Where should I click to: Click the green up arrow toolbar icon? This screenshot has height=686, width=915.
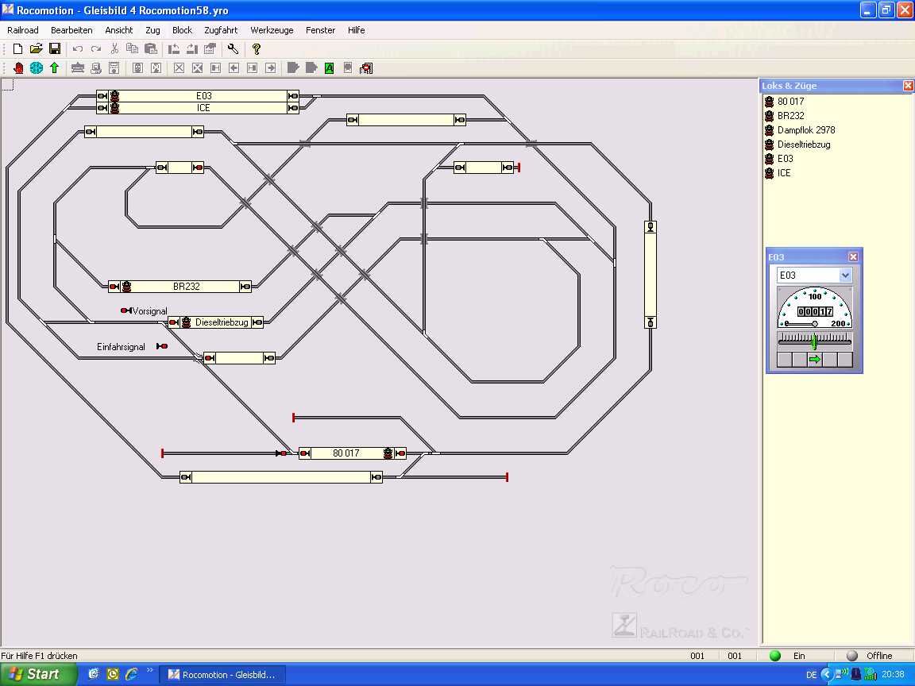[54, 68]
